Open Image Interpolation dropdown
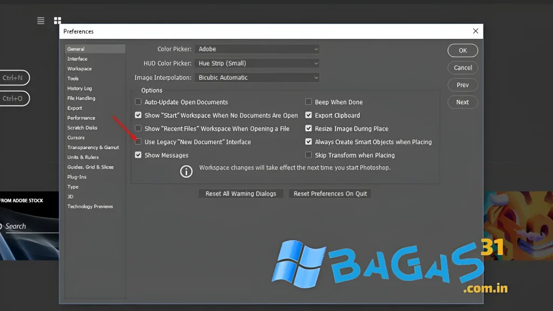This screenshot has width=553, height=311. 257,78
